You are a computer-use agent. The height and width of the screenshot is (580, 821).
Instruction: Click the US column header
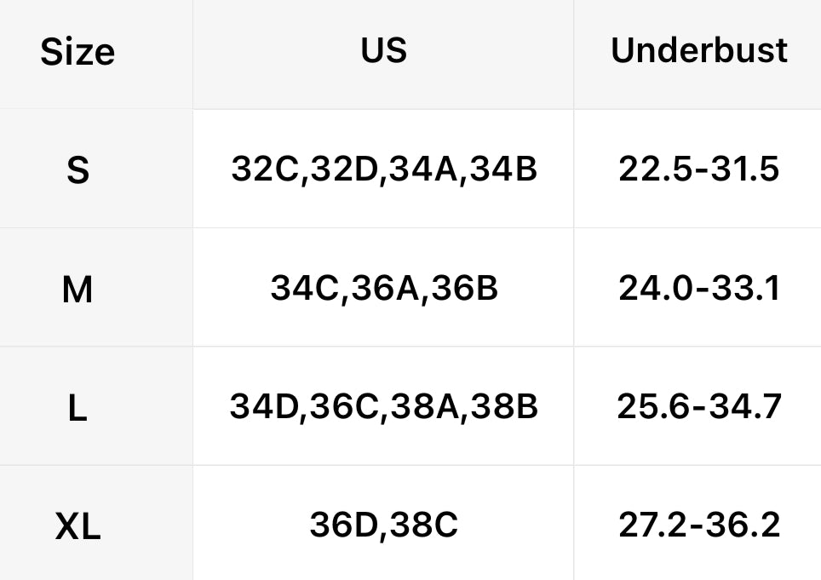pos(383,51)
